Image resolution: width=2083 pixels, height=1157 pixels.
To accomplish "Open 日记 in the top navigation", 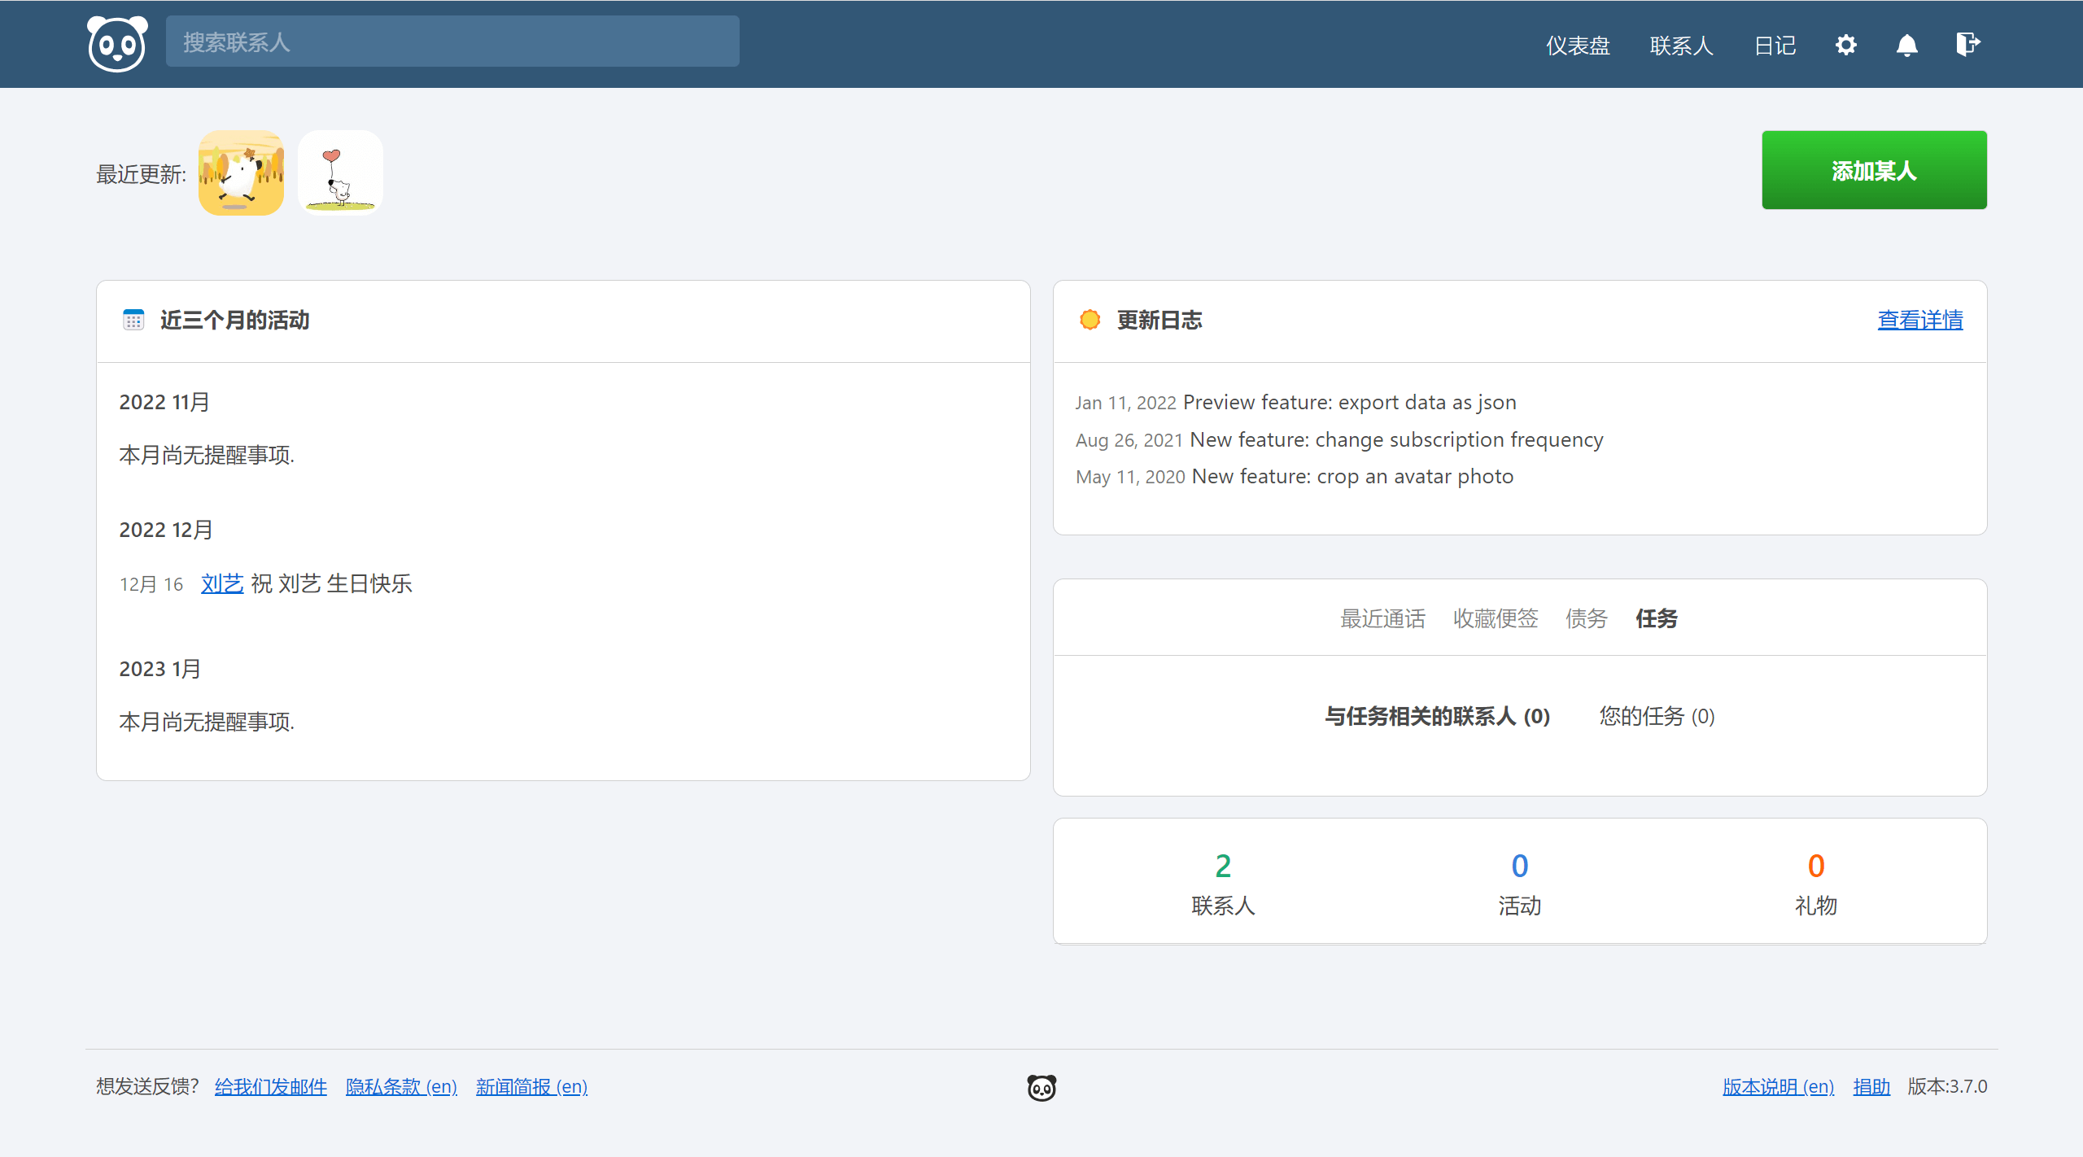I will pos(1775,46).
